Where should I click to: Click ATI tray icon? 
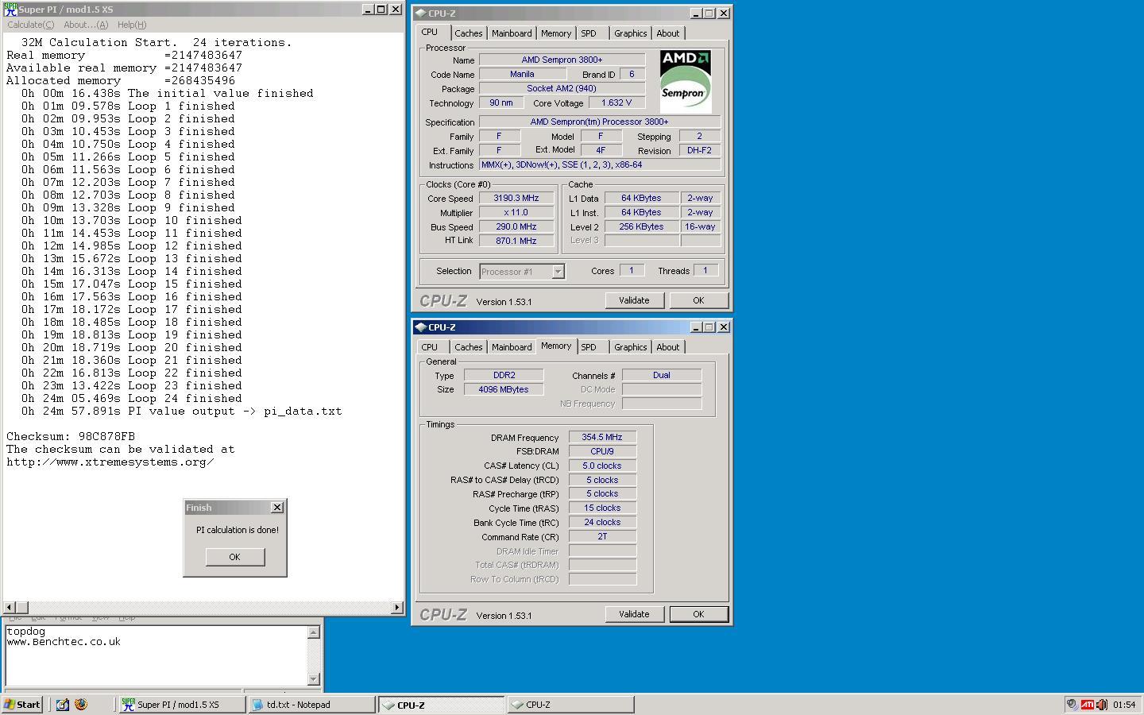[x=1088, y=705]
